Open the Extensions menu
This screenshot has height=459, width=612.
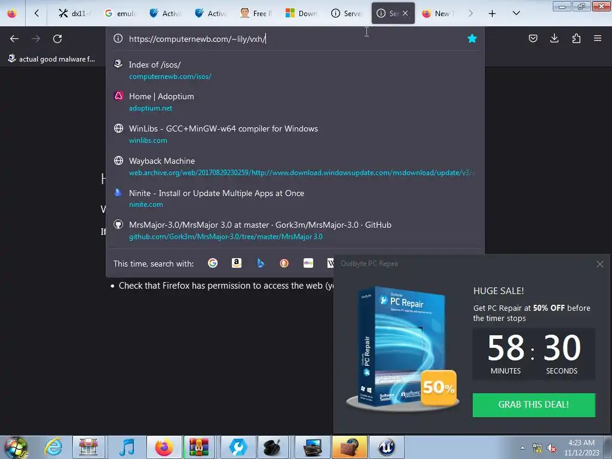point(576,38)
